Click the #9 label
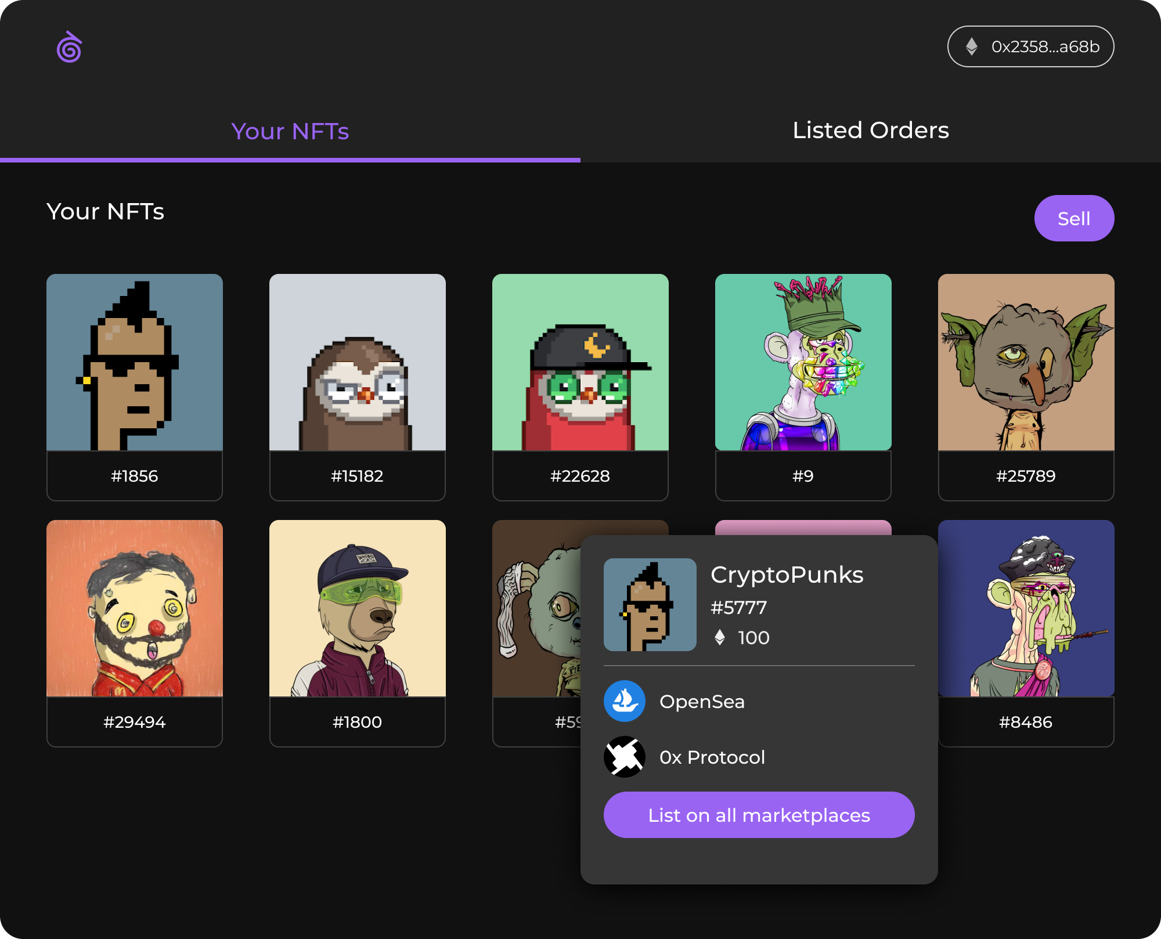The height and width of the screenshot is (939, 1161). [x=803, y=476]
